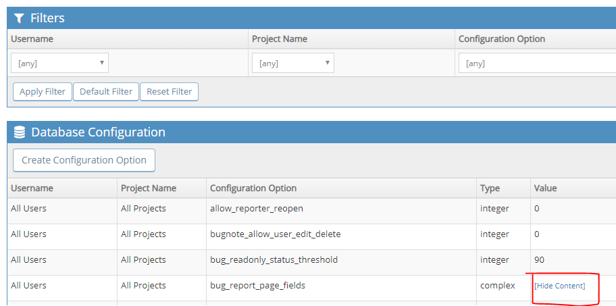Click the table's Configuration Option column header
Image resolution: width=616 pixels, height=306 pixels.
click(x=253, y=188)
